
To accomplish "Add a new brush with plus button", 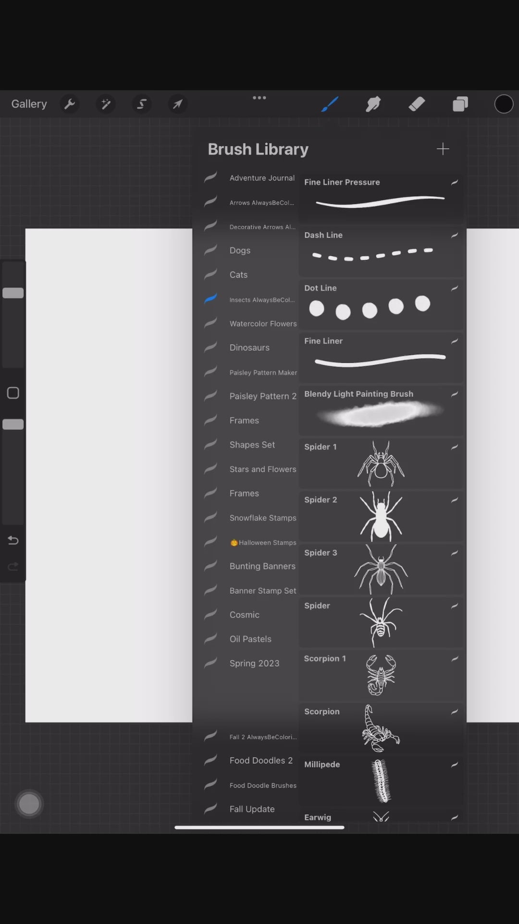I will click(x=443, y=149).
